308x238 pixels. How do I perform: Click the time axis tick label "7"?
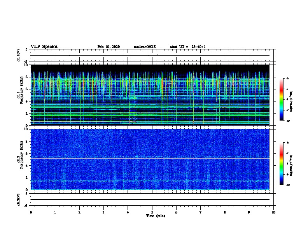[201, 212]
